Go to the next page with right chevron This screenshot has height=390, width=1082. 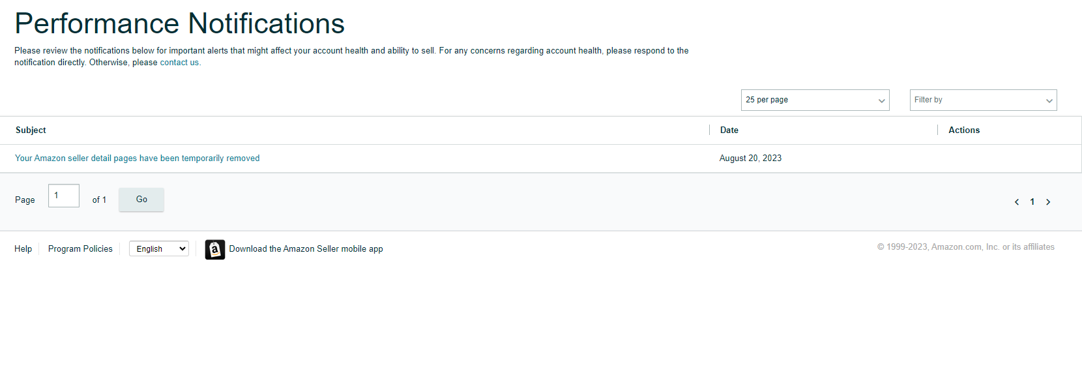(1048, 202)
